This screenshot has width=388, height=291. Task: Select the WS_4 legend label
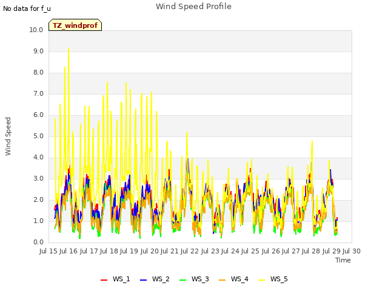(239, 279)
